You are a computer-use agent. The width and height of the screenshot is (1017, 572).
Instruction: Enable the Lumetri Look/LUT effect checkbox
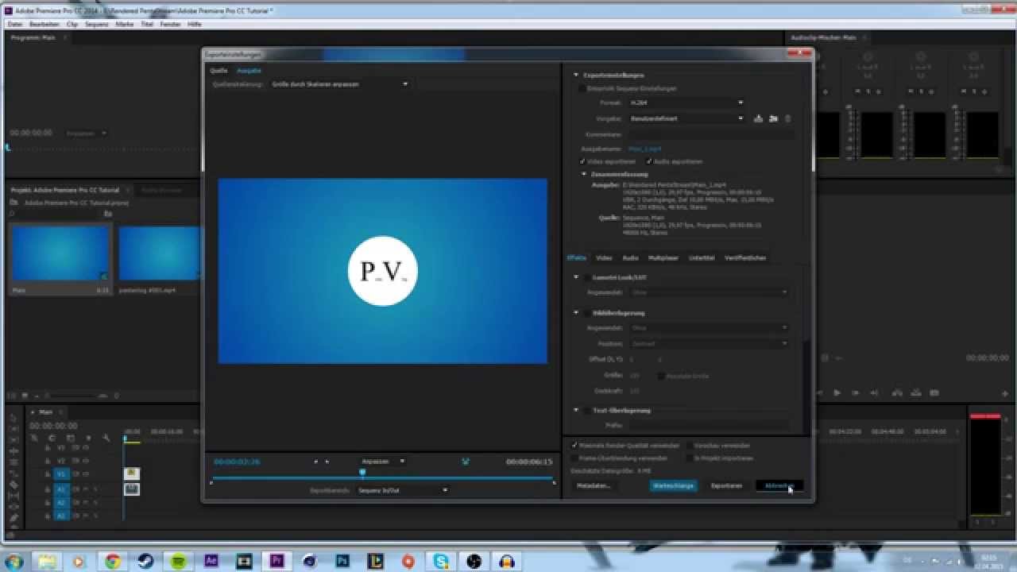(587, 277)
